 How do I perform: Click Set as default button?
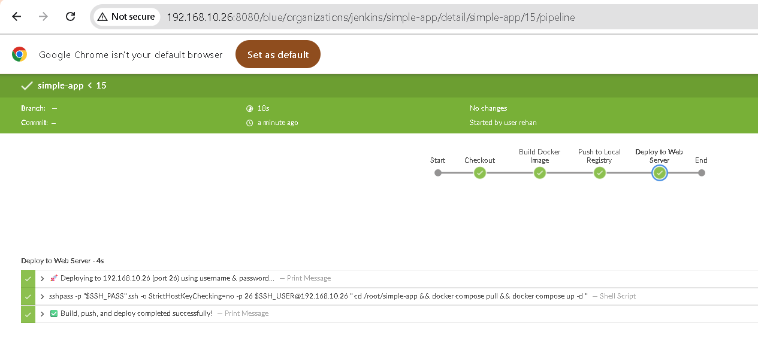277,54
